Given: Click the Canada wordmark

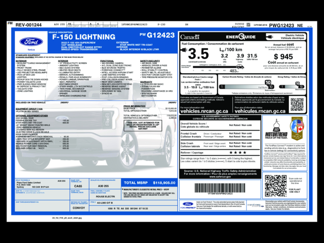Looking at the screenshot, I should click(x=190, y=37).
